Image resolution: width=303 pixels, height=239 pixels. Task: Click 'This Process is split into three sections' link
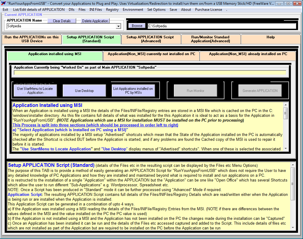tap(95, 125)
